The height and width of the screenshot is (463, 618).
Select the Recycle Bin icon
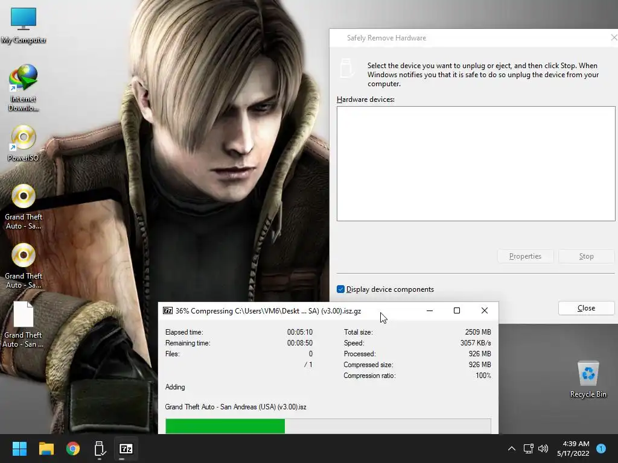pos(588,380)
